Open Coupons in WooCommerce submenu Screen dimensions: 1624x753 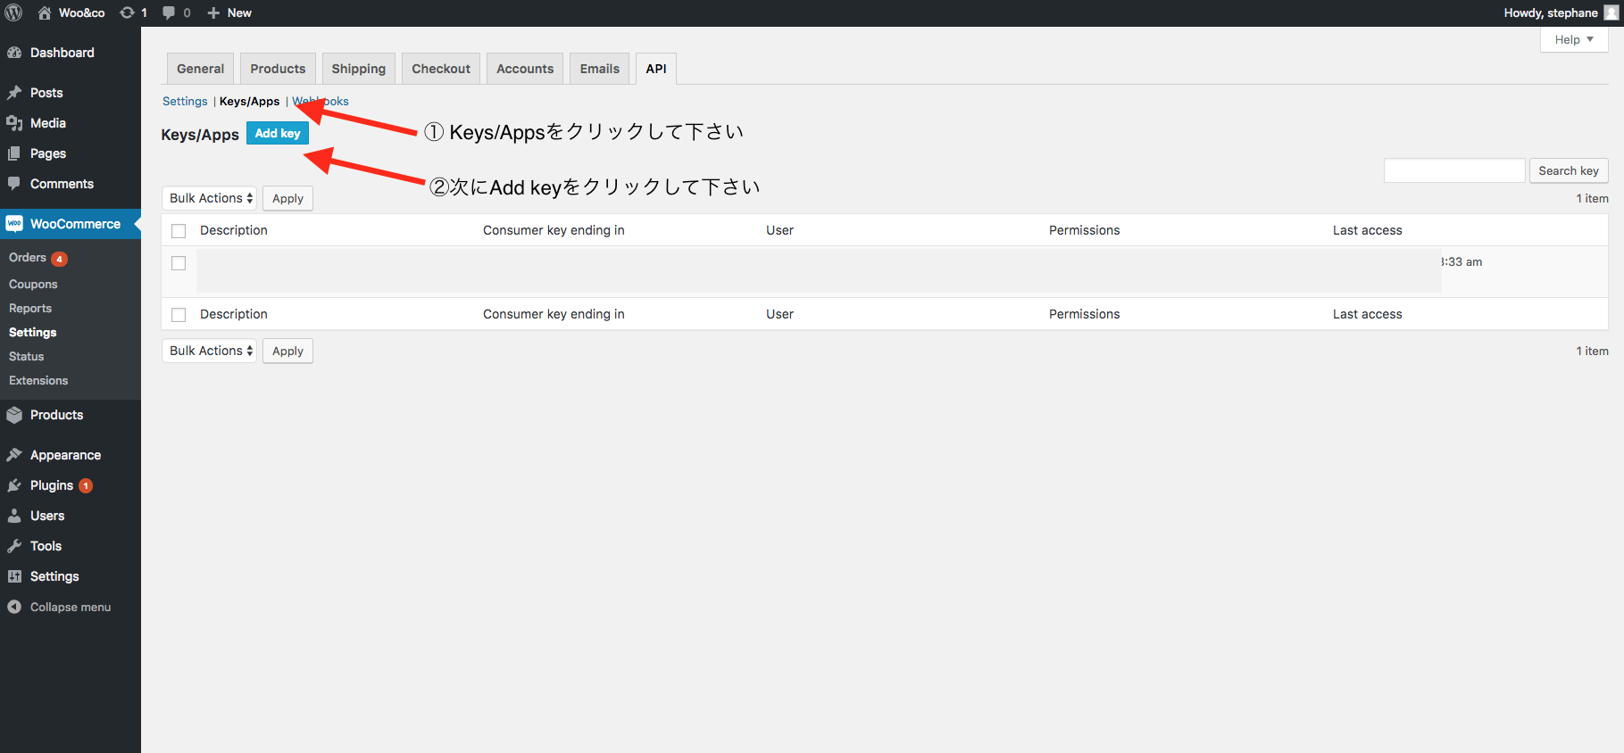(x=33, y=285)
